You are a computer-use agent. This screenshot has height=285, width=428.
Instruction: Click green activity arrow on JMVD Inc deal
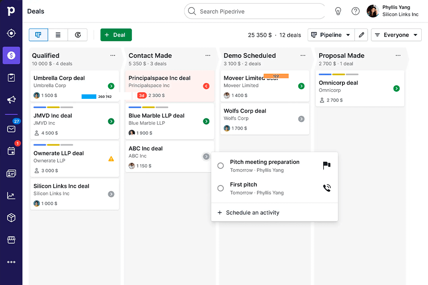111,122
